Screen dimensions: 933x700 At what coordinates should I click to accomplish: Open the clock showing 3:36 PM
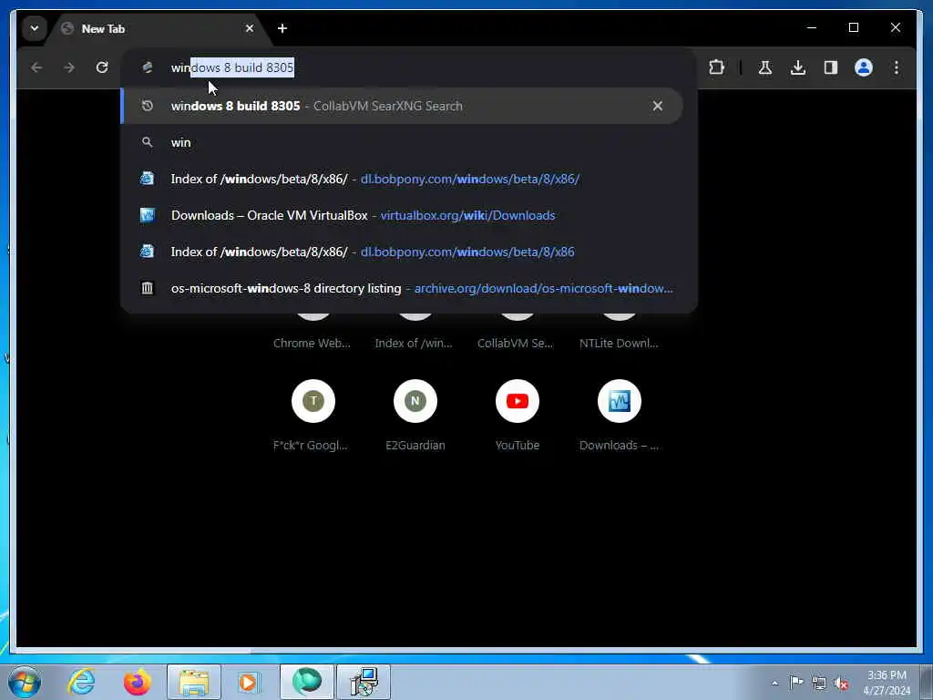point(887,682)
